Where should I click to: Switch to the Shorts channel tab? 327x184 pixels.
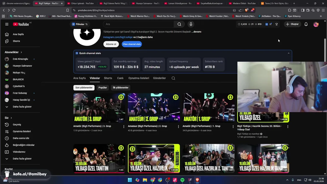108,78
